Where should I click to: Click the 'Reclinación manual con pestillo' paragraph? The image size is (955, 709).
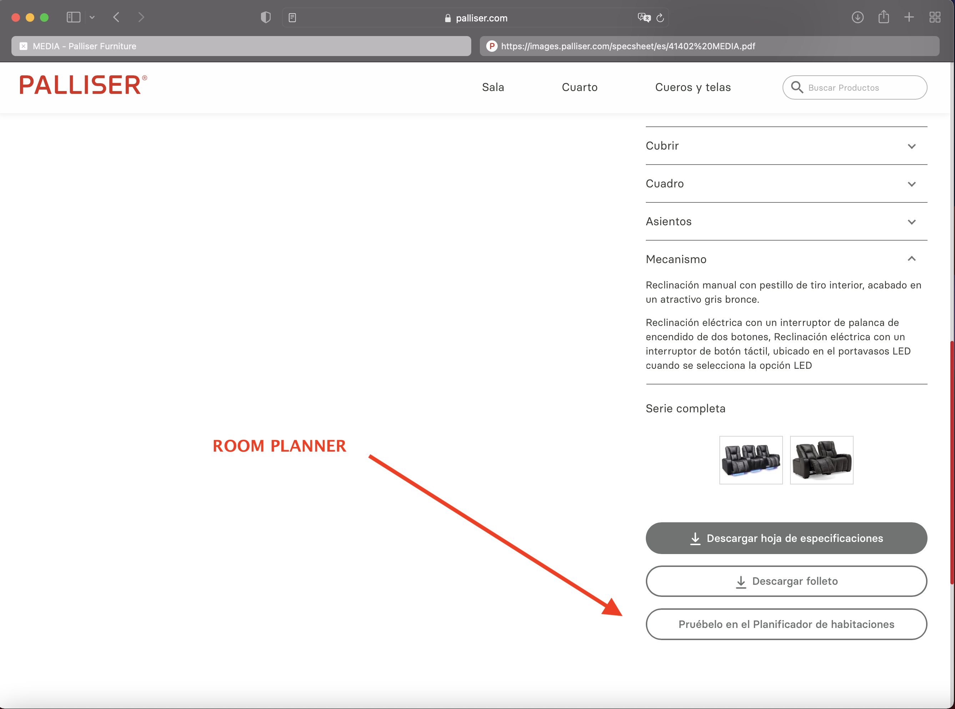point(783,292)
